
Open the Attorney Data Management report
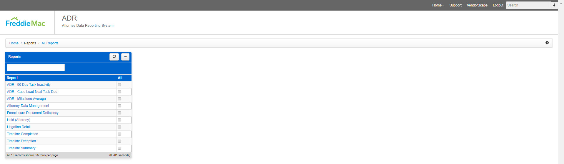[28, 106]
